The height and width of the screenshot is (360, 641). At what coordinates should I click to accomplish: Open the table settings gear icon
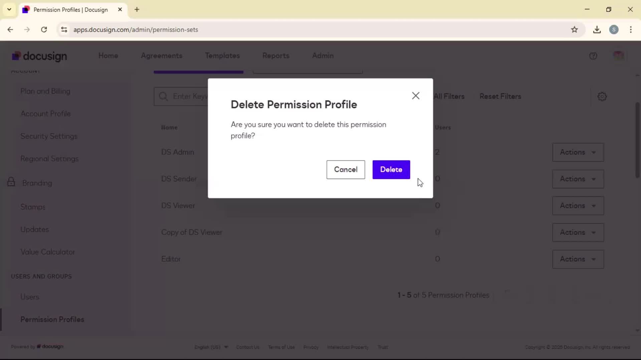click(602, 97)
